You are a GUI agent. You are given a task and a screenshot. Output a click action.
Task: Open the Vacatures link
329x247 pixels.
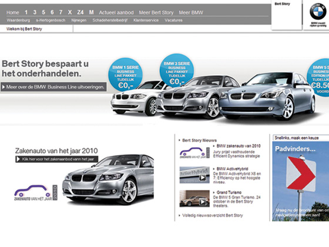click(173, 21)
